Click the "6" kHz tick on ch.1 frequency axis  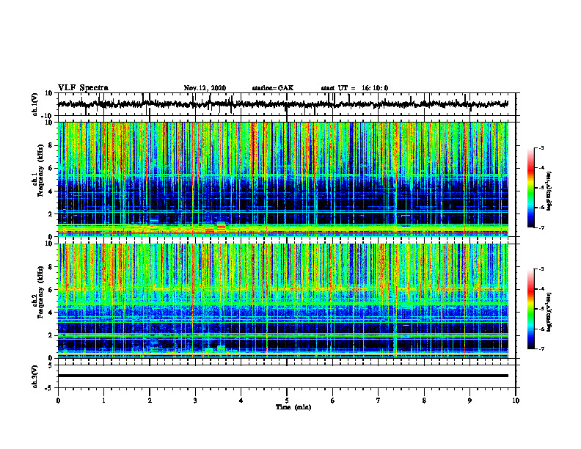51,169
